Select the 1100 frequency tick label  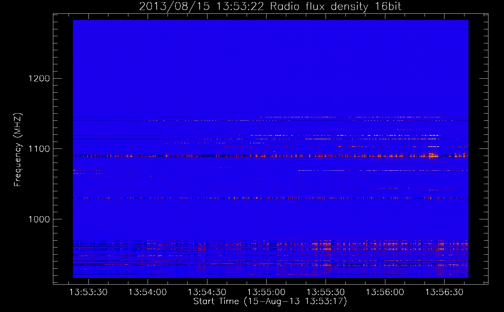point(39,149)
